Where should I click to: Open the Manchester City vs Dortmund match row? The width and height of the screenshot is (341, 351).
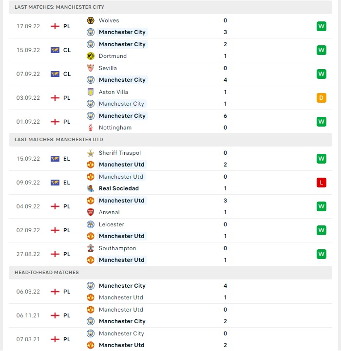(x=170, y=50)
